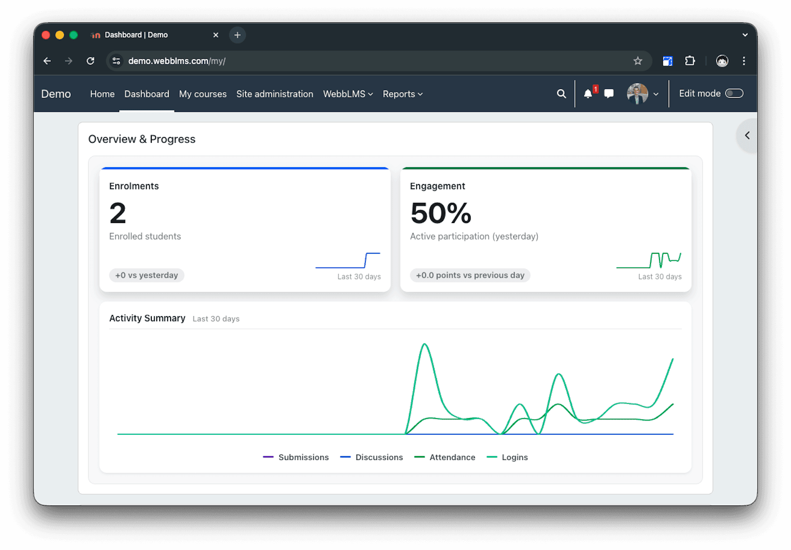Expand the WebbLMS dropdown menu
This screenshot has height=550, width=791.
coord(348,94)
